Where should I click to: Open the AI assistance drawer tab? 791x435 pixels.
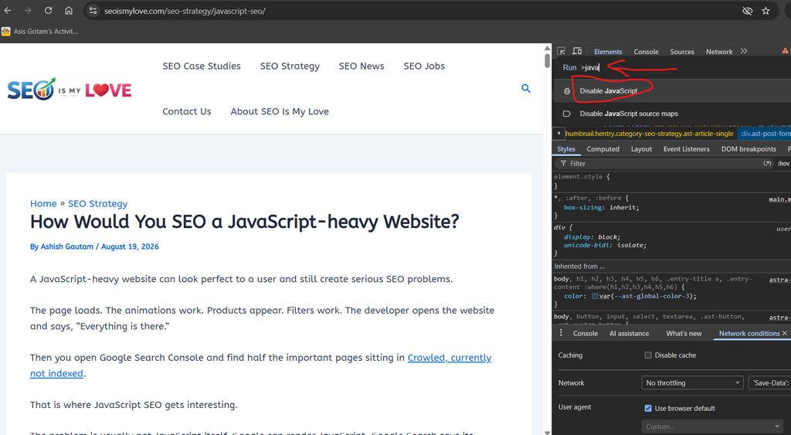(x=629, y=334)
